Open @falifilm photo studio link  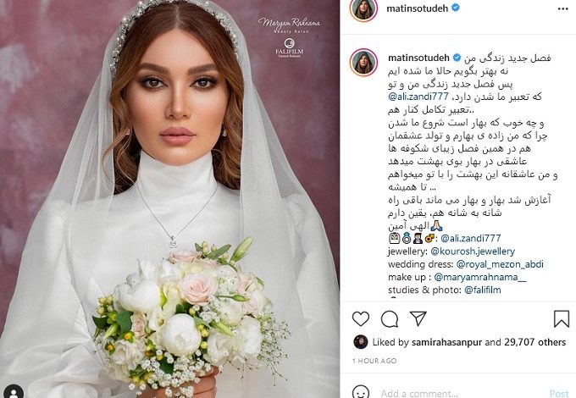(483, 290)
